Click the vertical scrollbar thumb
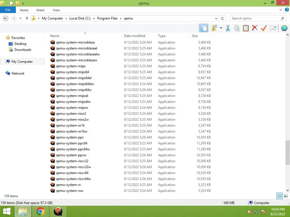 coord(287,153)
